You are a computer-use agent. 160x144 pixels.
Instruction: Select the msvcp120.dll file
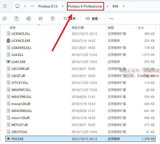21,104
